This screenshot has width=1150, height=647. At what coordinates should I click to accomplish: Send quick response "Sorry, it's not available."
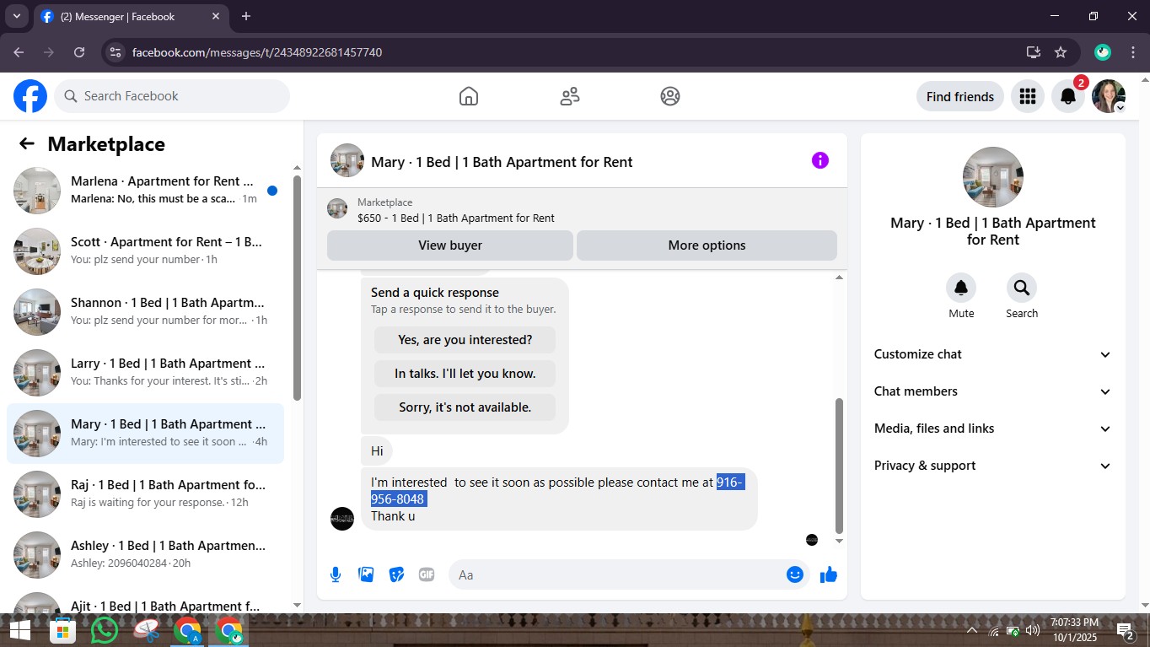click(465, 407)
